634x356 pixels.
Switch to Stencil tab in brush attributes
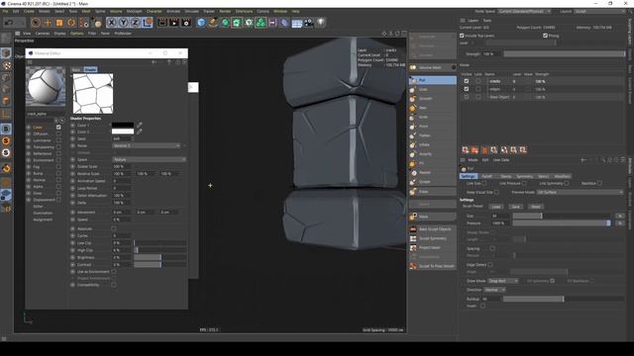coord(543,176)
